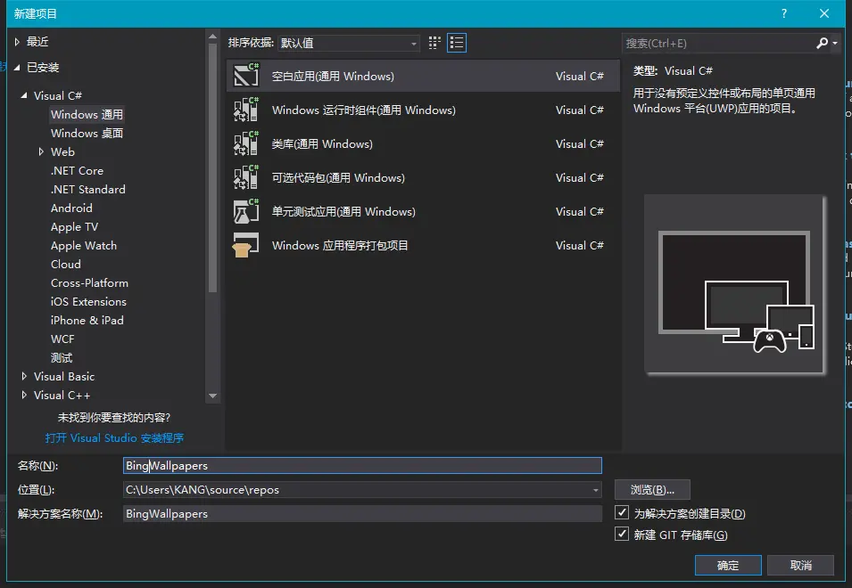Image resolution: width=852 pixels, height=588 pixels.
Task: Click the tree scrollbar down arrow
Action: coord(212,396)
